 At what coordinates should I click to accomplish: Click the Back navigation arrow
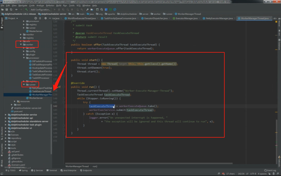click(16, 10)
